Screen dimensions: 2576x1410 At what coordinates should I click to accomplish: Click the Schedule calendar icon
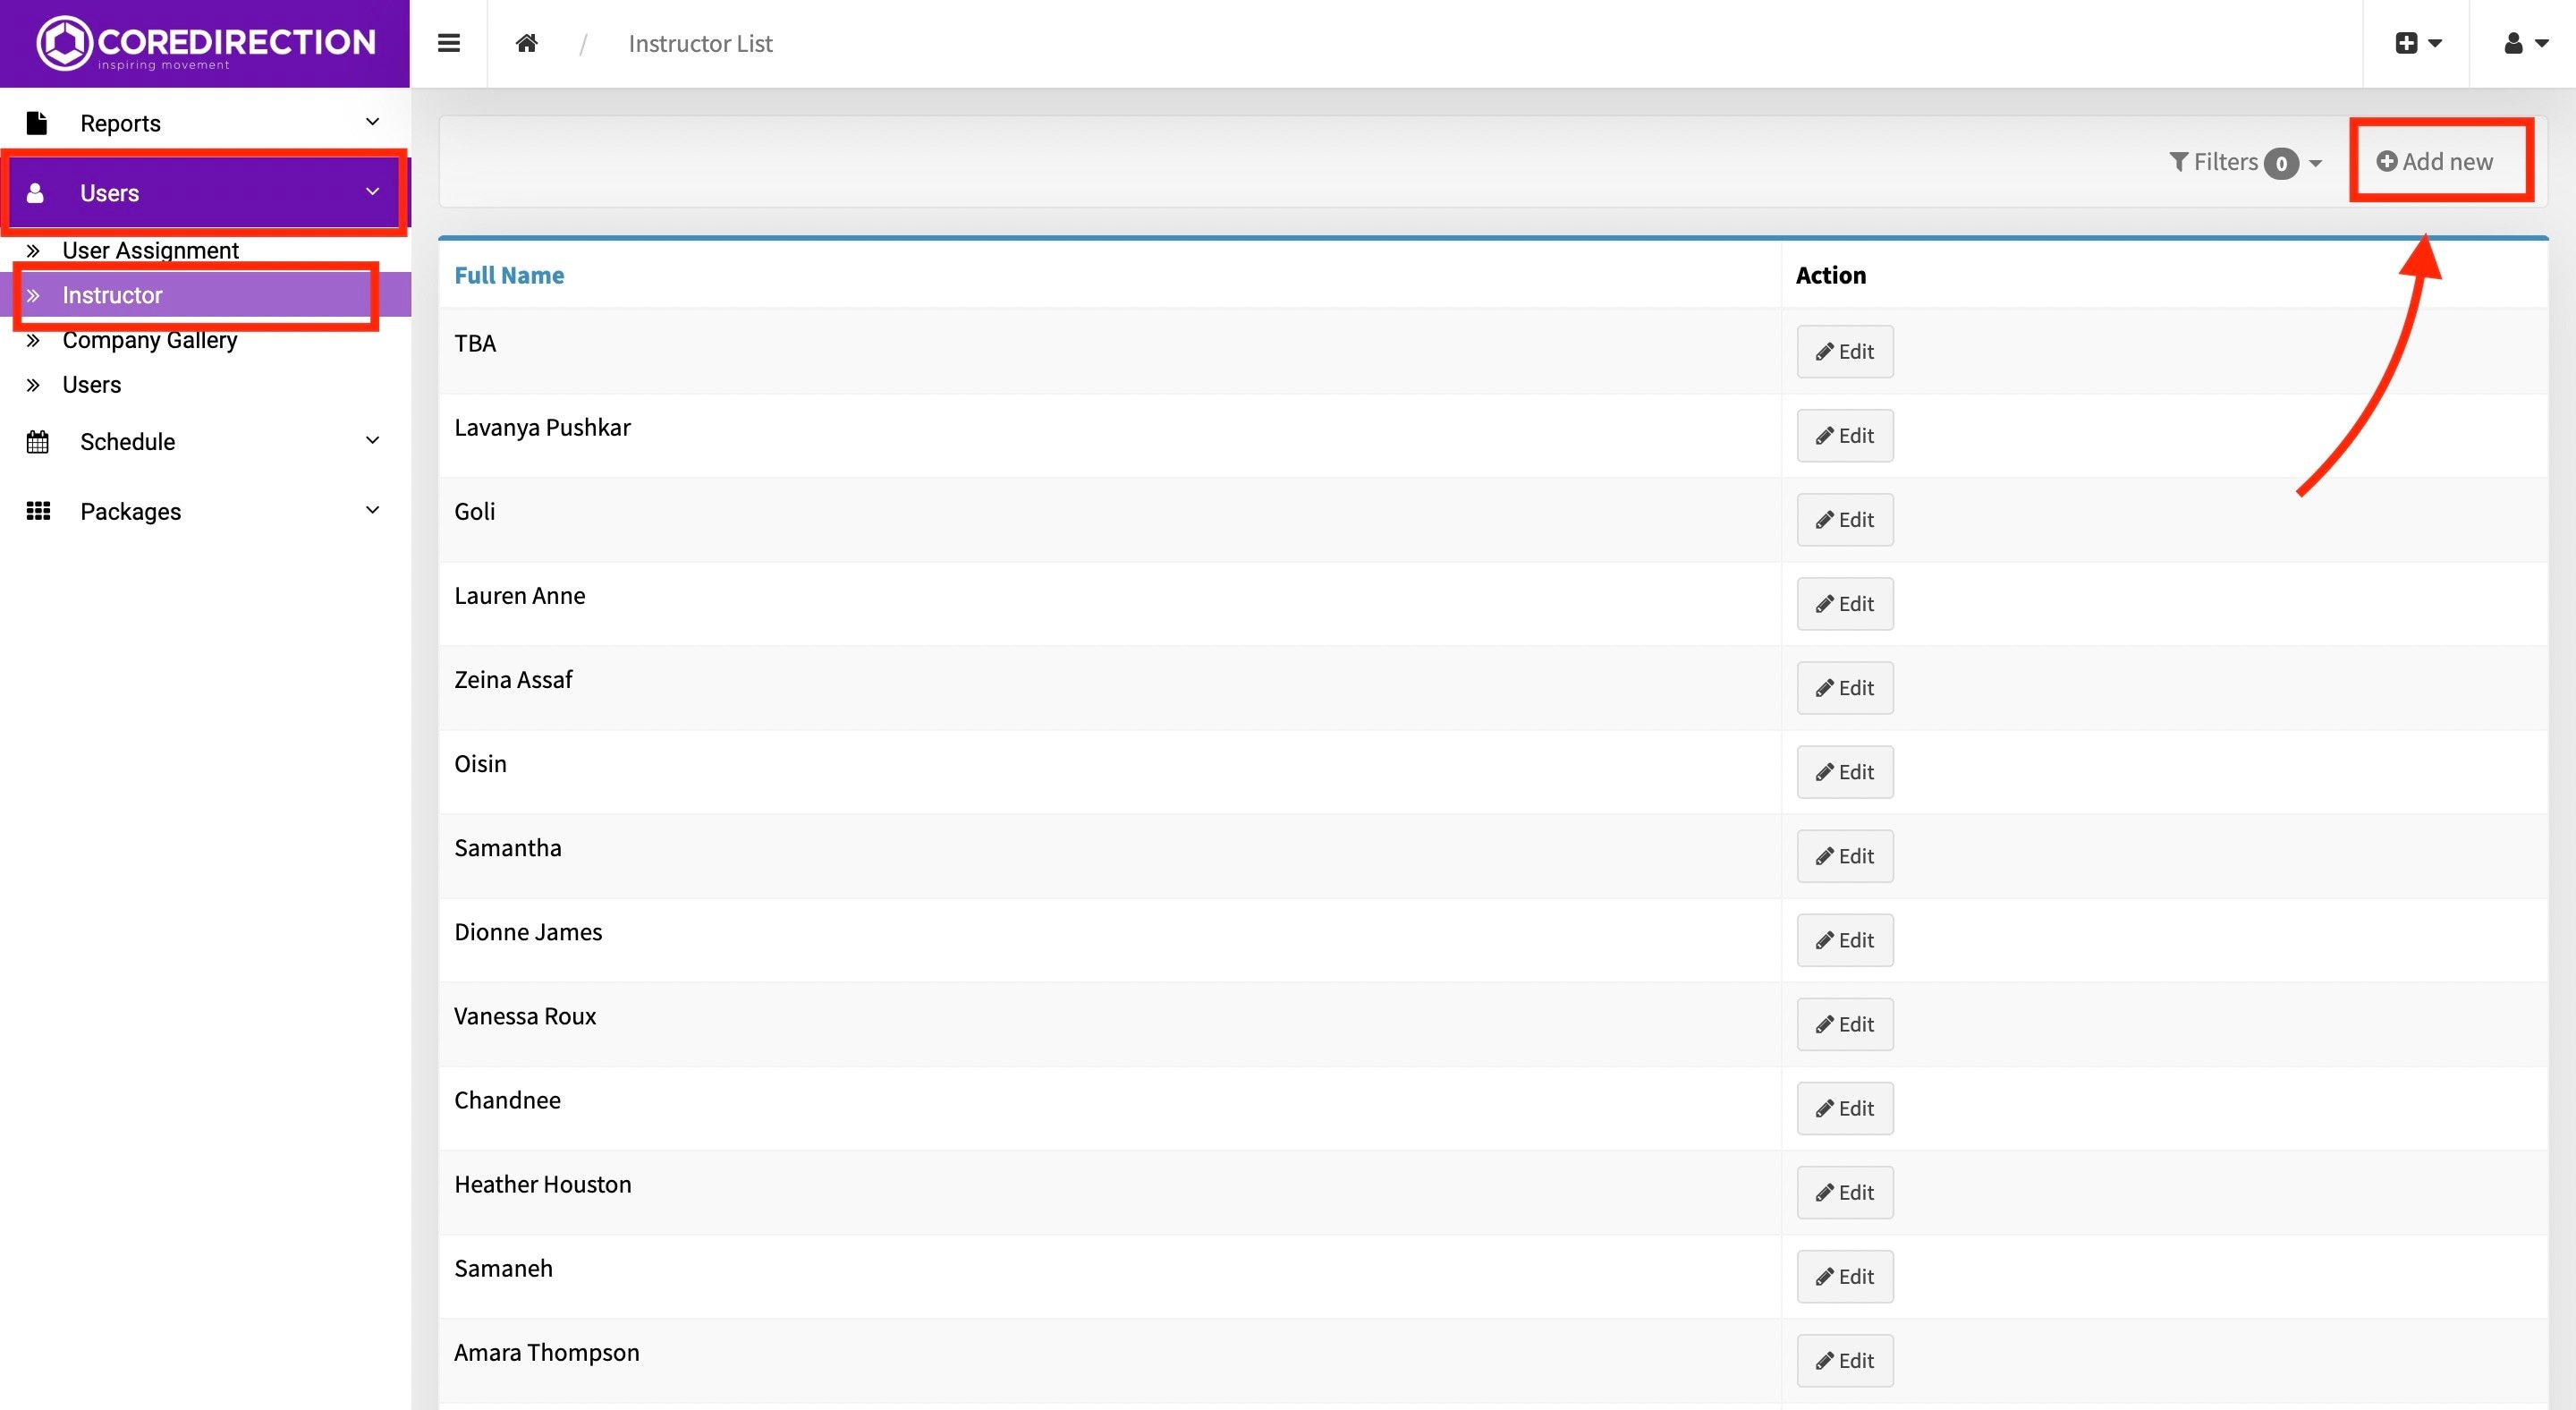tap(37, 441)
